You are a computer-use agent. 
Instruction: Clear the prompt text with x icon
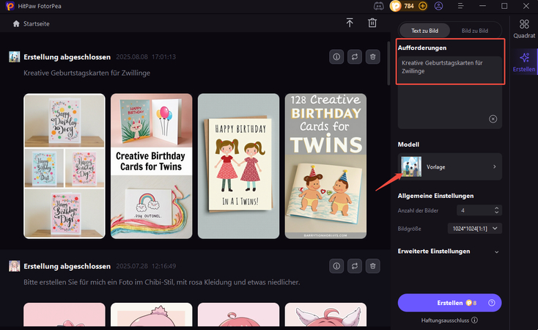click(x=493, y=119)
